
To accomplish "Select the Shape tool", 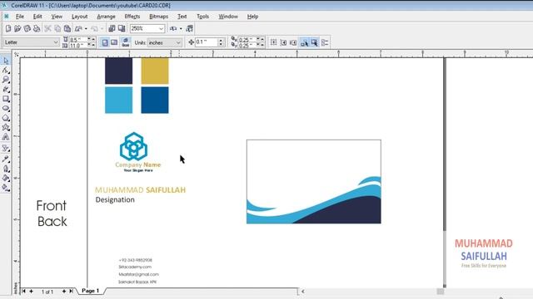I will (6, 70).
